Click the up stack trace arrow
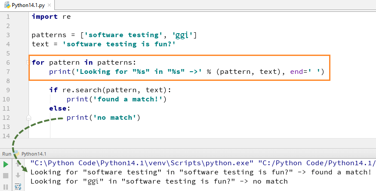 click(x=18, y=165)
